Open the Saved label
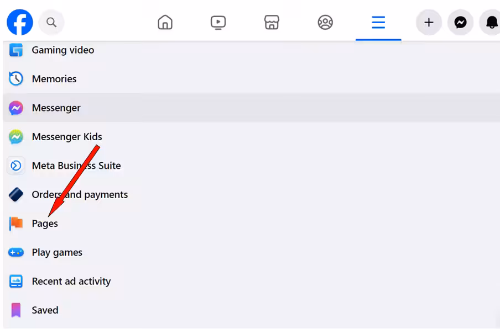 click(45, 310)
